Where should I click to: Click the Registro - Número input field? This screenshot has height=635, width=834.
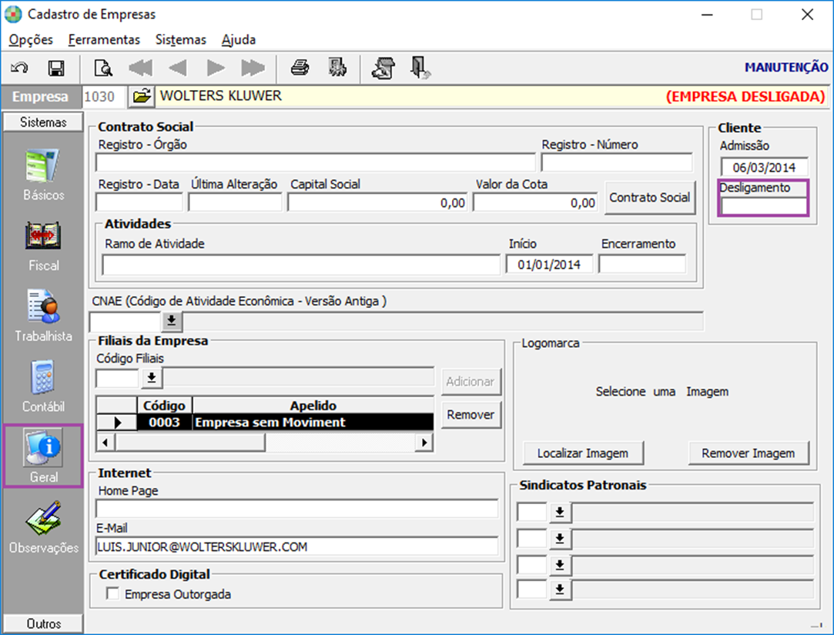[x=617, y=162]
